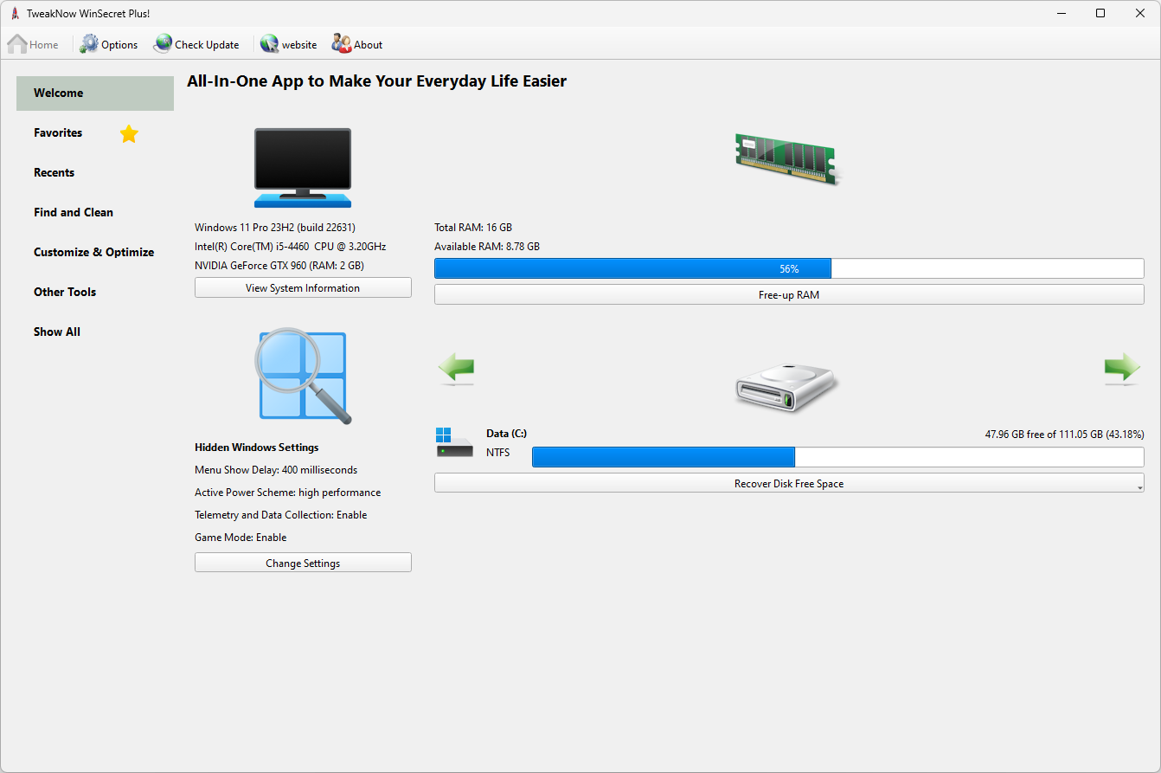Click the Home house icon
Image resolution: width=1161 pixels, height=773 pixels.
click(x=17, y=44)
